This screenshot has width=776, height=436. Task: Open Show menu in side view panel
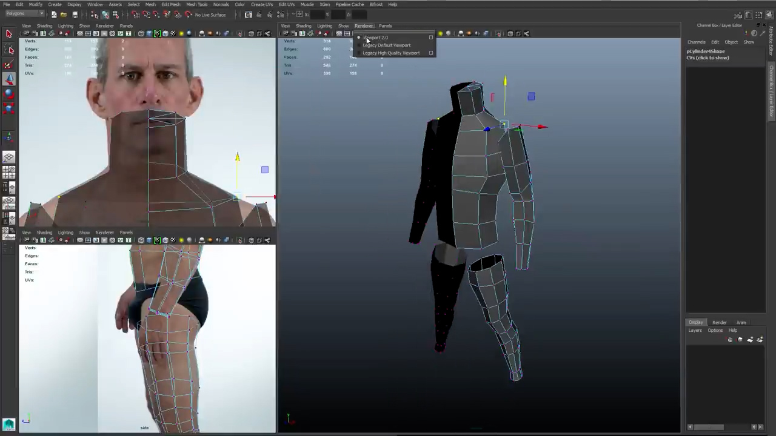pyautogui.click(x=84, y=233)
